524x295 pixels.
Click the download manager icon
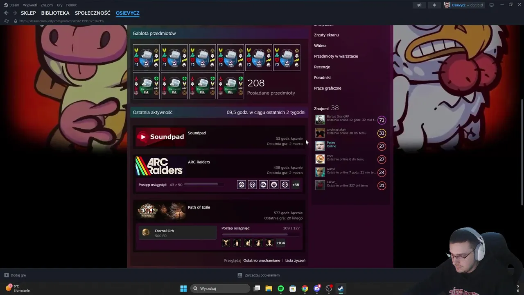(240, 275)
